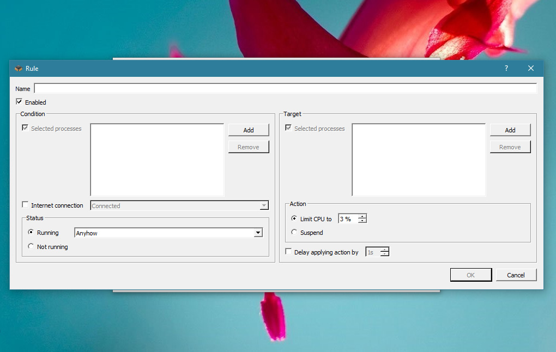Select Limit CPU to radio button
Screen dimensions: 556x352
(294, 219)
